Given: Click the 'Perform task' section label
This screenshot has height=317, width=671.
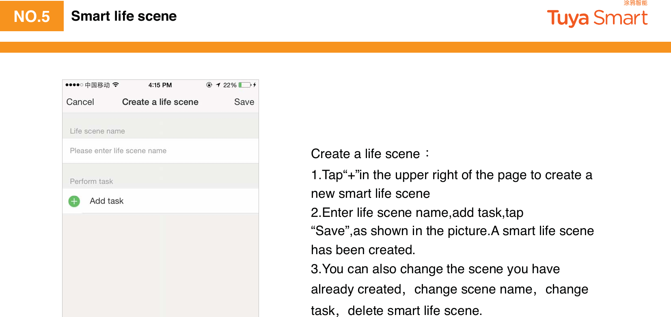Looking at the screenshot, I should (x=91, y=181).
